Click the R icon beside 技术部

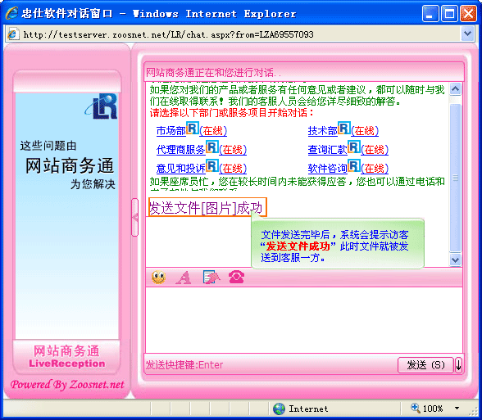[344, 129]
